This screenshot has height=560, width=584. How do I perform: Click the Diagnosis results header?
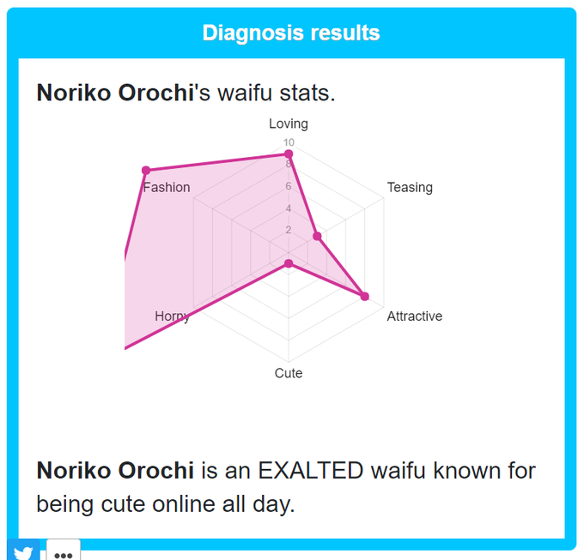click(291, 33)
